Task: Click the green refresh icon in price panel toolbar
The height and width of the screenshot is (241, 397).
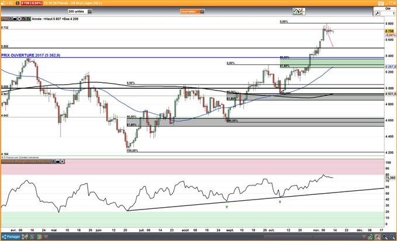Action: tap(28, 19)
